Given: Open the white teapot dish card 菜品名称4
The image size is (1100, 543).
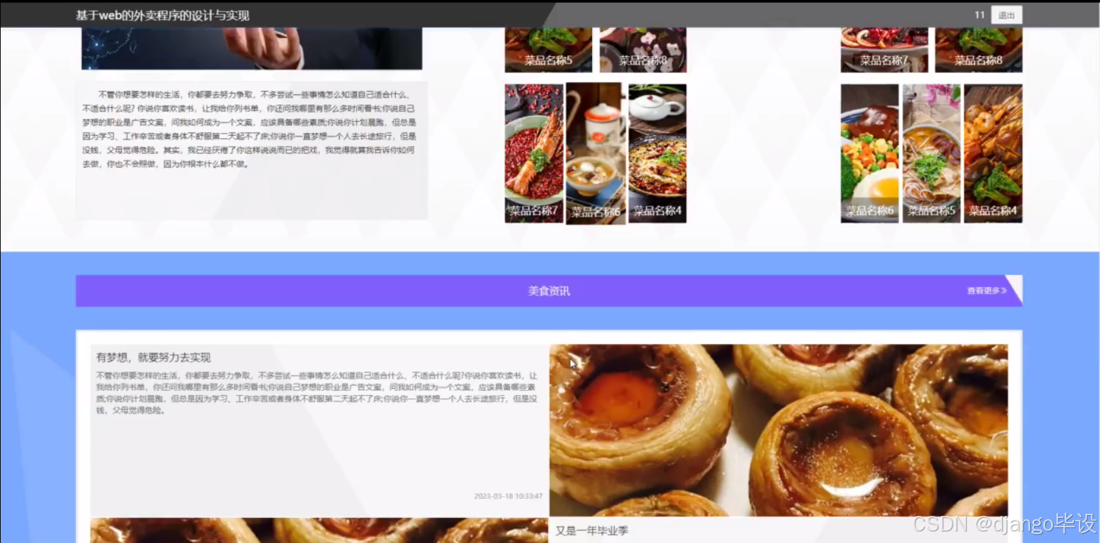Looking at the screenshot, I should pyautogui.click(x=657, y=153).
